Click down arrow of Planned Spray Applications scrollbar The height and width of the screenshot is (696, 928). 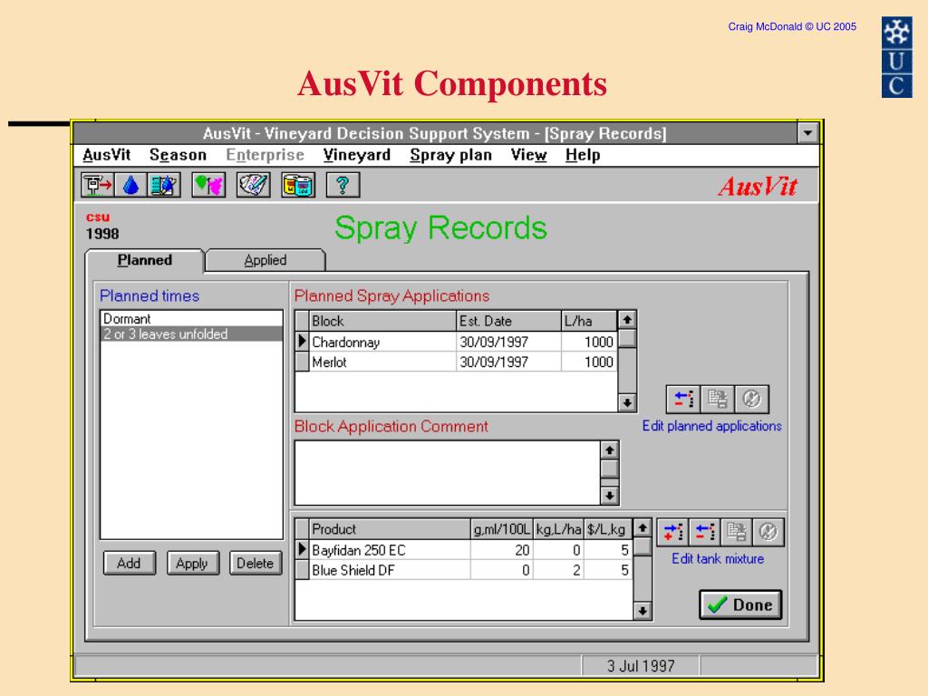(627, 403)
